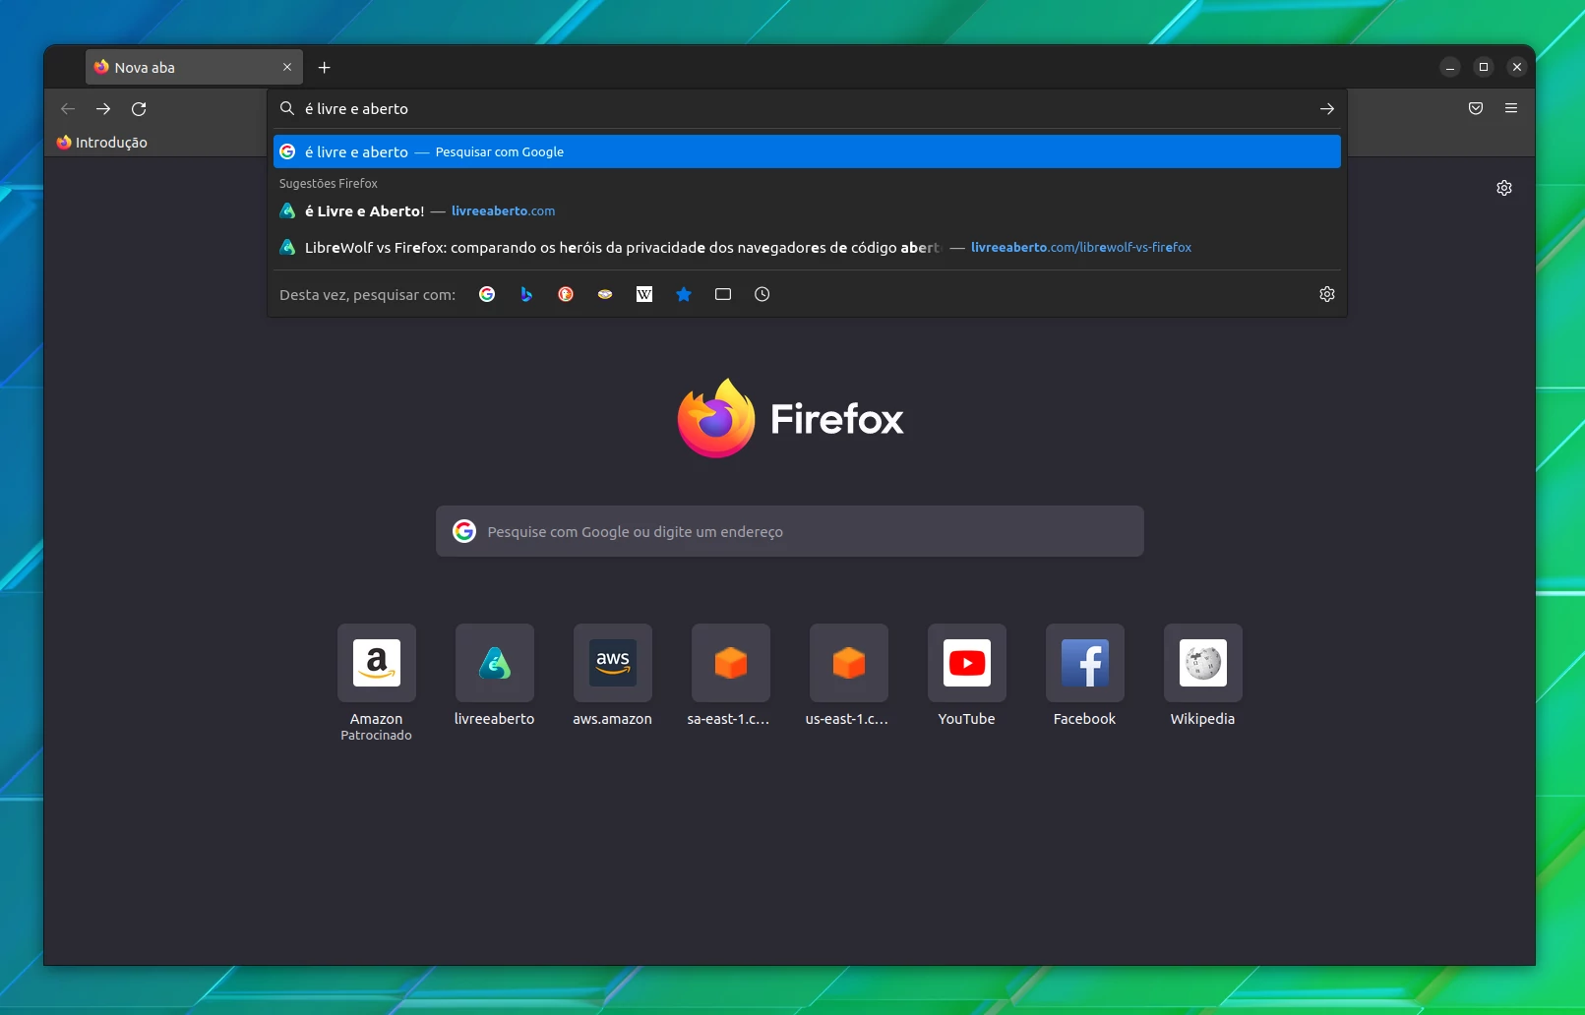Search this time with Wikipedia icon
Viewport: 1585px width, 1015px height.
tap(644, 294)
